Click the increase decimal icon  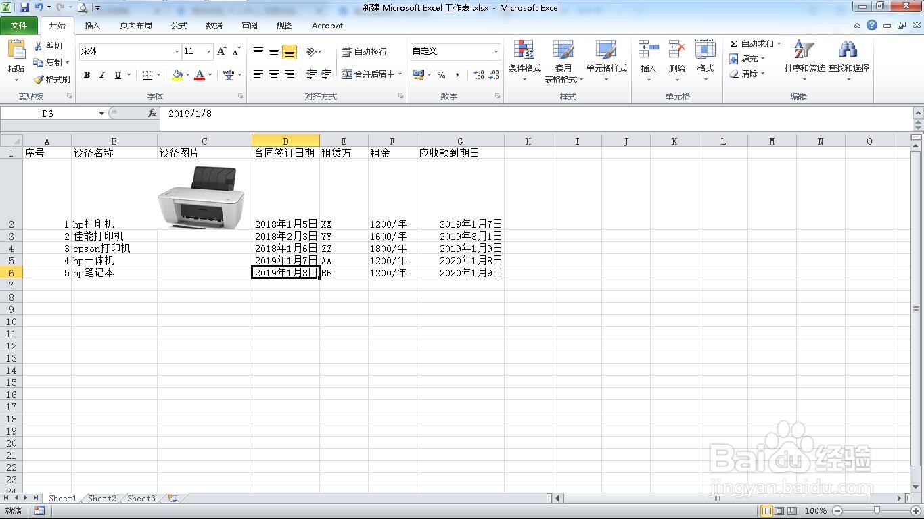tap(478, 75)
